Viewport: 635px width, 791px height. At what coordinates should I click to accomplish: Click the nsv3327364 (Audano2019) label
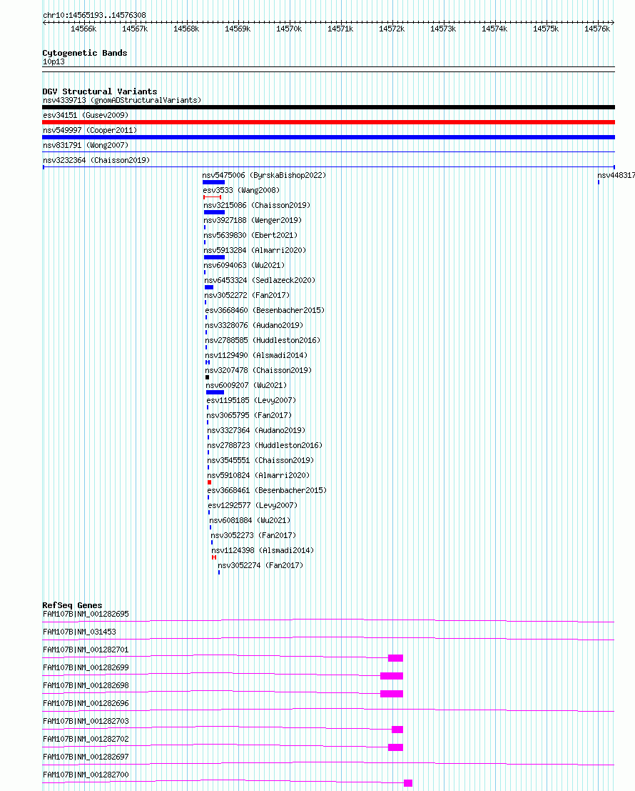pyautogui.click(x=256, y=430)
